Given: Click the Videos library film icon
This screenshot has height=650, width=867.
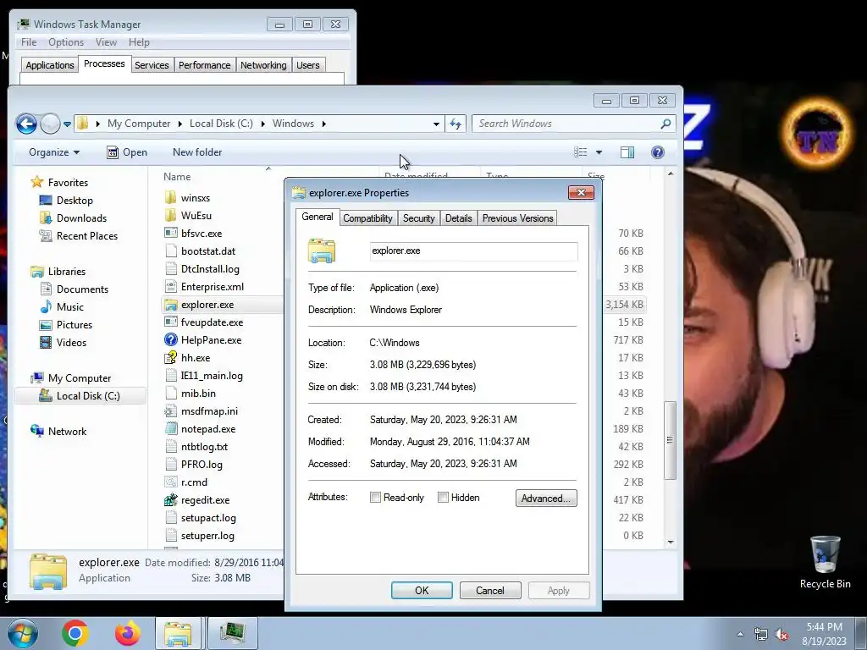Looking at the screenshot, I should 46,342.
